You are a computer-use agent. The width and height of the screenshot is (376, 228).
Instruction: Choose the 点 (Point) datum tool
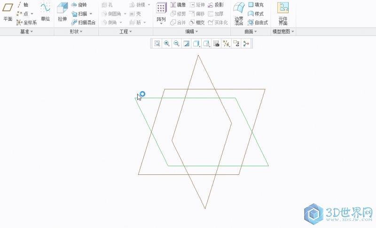23,14
